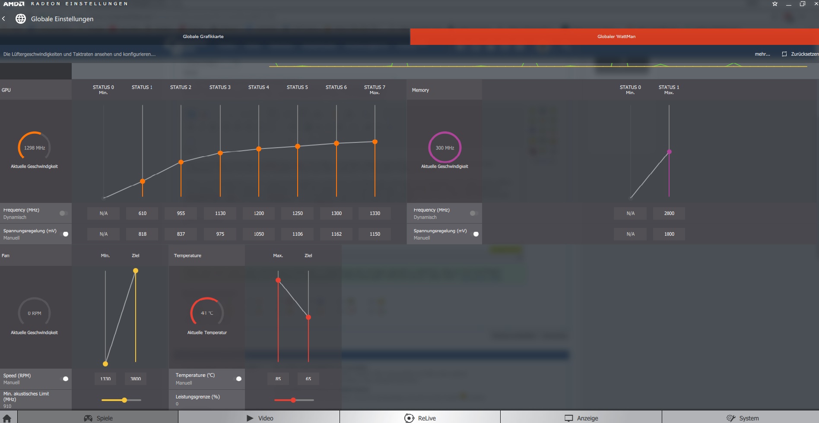Select GPU Status 4 curve point

click(259, 149)
